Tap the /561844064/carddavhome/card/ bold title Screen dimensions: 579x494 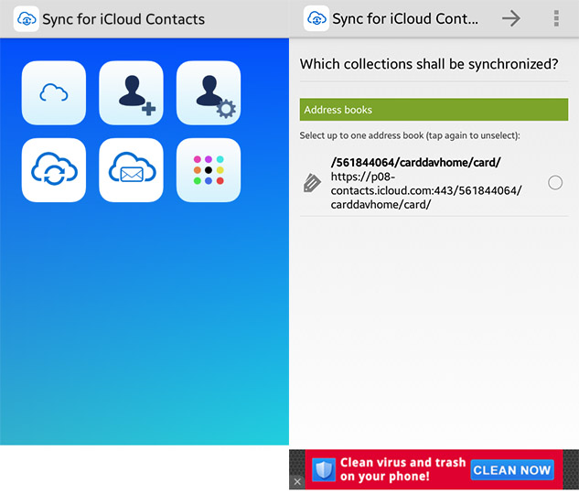pos(416,162)
